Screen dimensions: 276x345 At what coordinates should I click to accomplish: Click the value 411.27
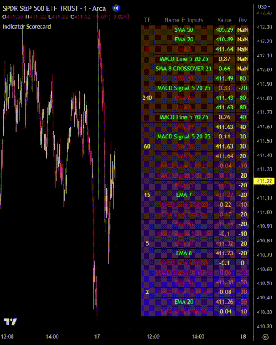click(x=224, y=195)
